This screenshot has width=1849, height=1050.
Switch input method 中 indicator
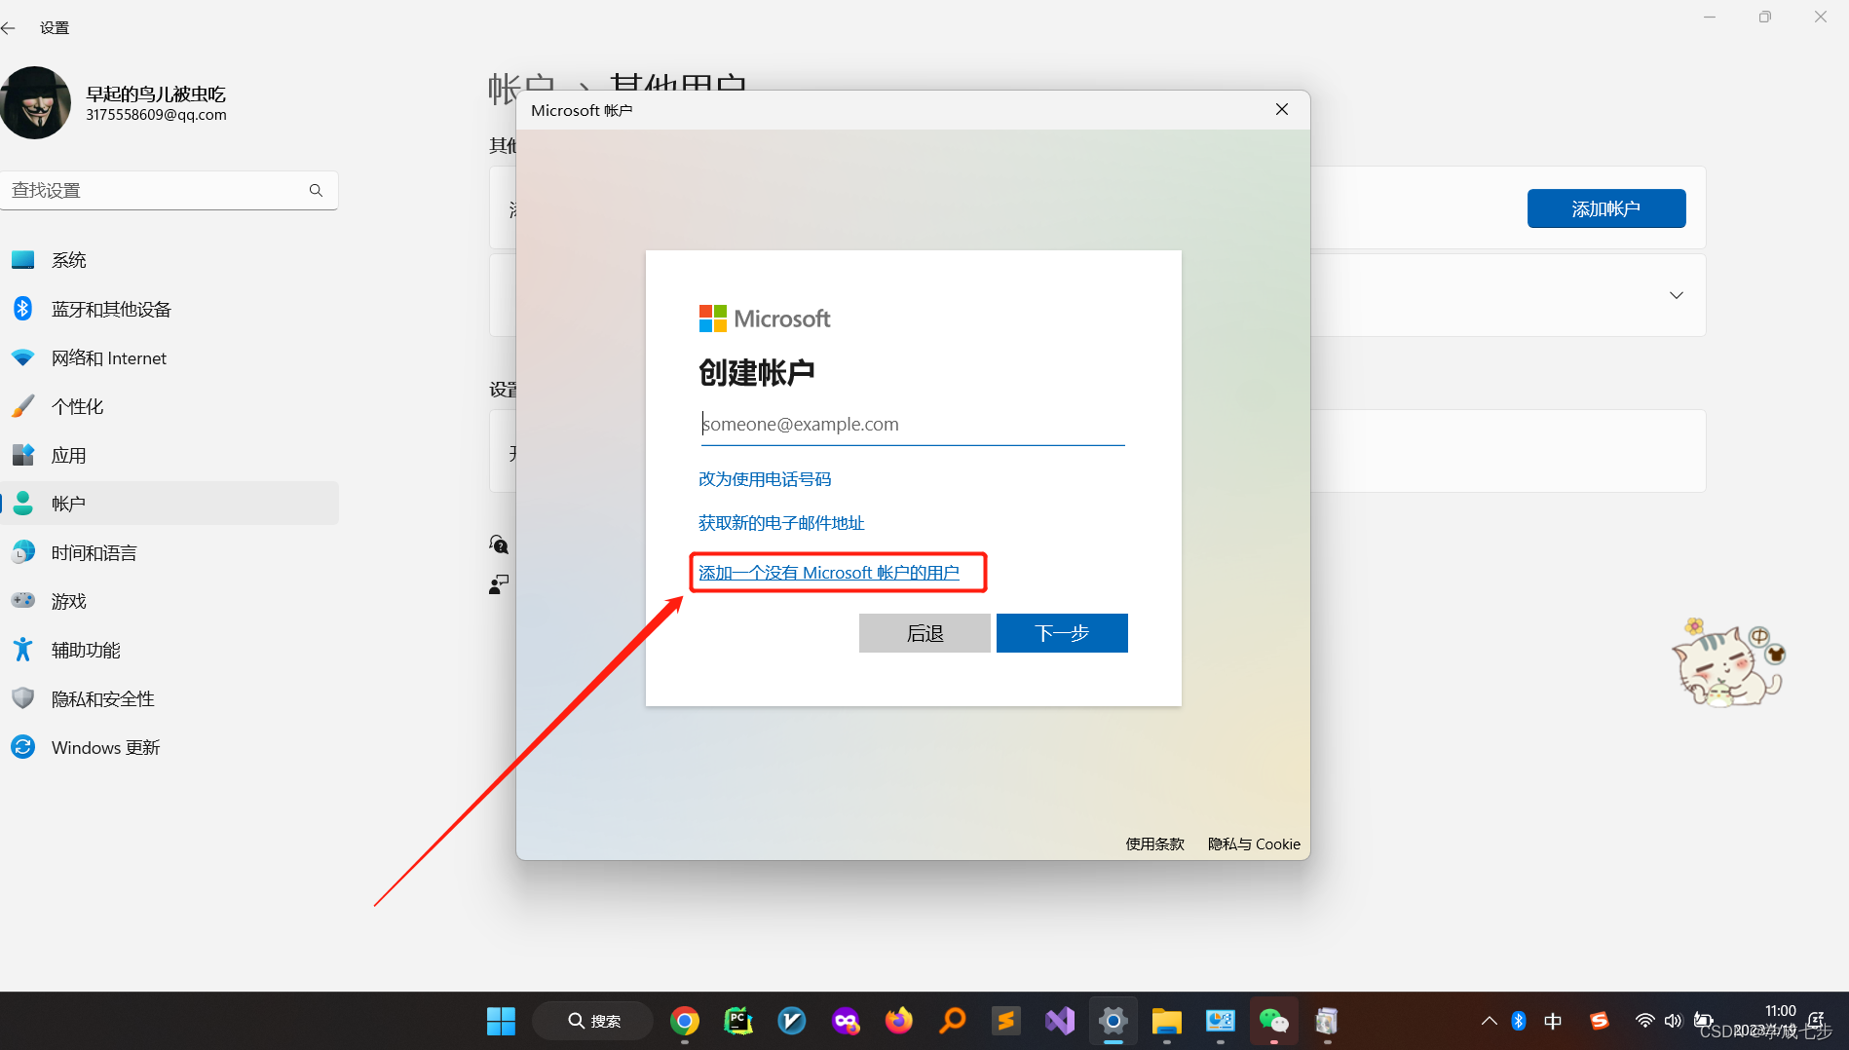click(x=1553, y=1021)
